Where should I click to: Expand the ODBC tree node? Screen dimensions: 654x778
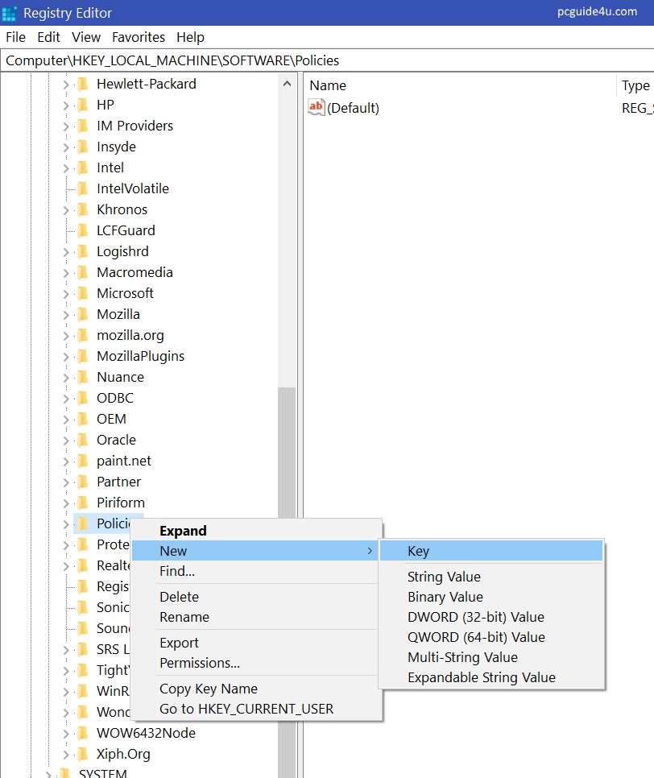[66, 398]
